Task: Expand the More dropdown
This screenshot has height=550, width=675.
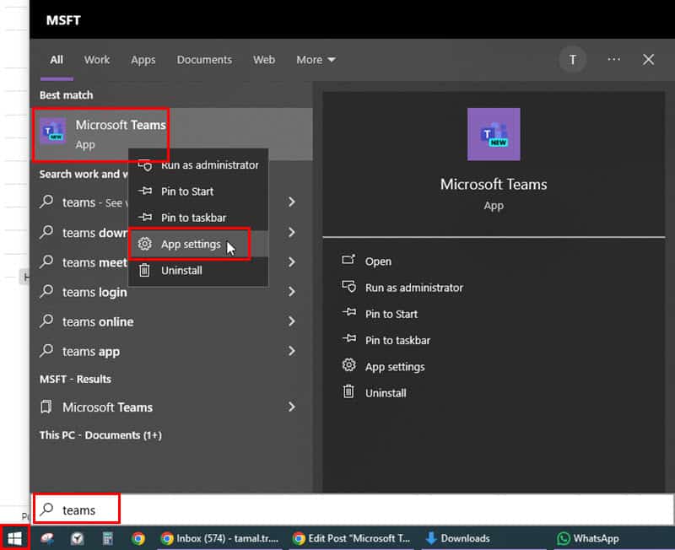Action: pos(316,60)
